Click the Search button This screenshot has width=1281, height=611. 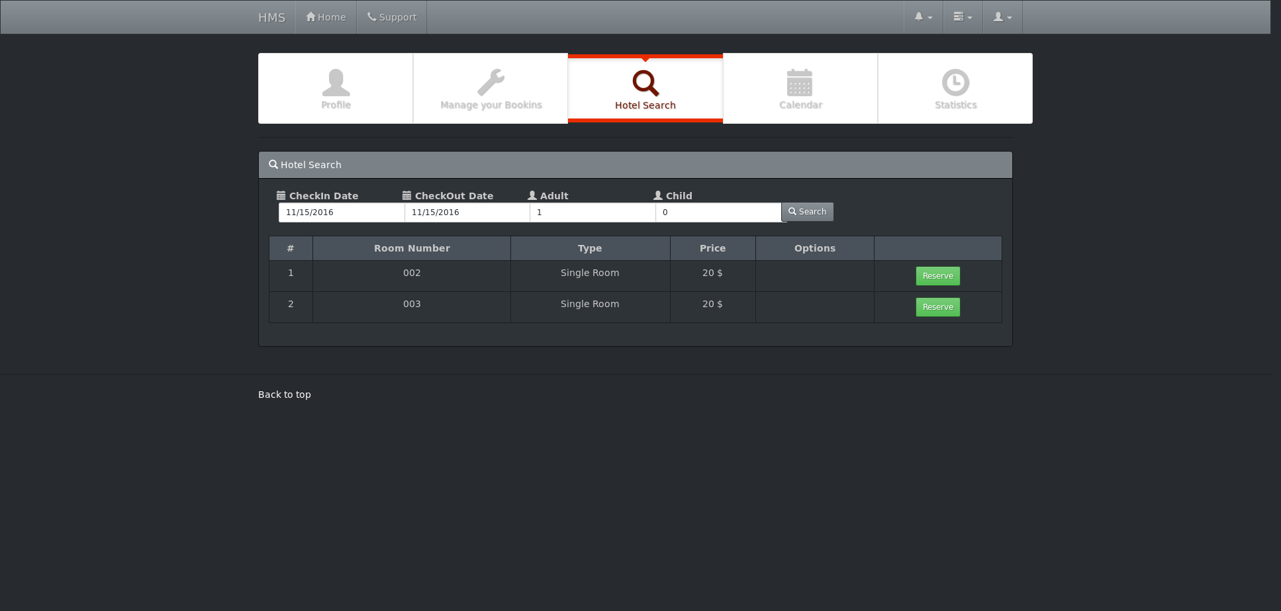tap(807, 211)
